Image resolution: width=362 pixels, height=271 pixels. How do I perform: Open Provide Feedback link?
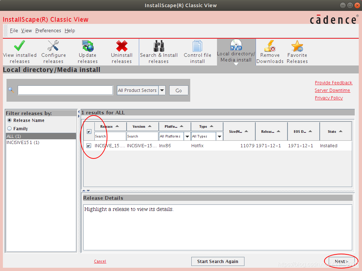pyautogui.click(x=333, y=83)
